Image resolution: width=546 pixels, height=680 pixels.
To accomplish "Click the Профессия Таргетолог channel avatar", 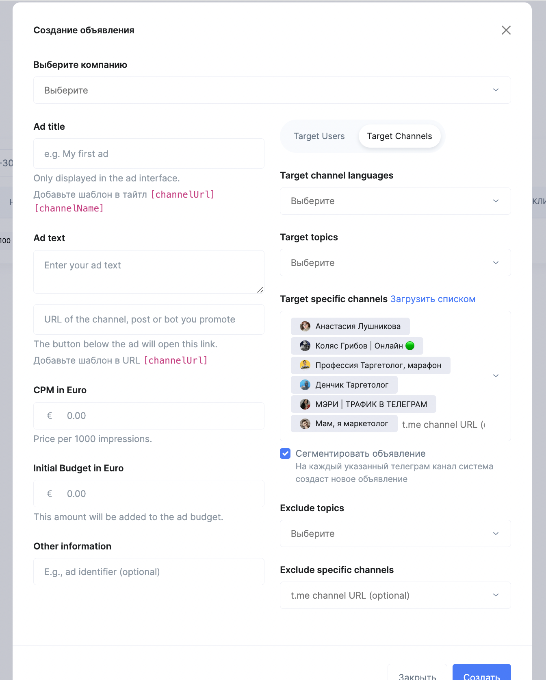I will click(x=305, y=365).
